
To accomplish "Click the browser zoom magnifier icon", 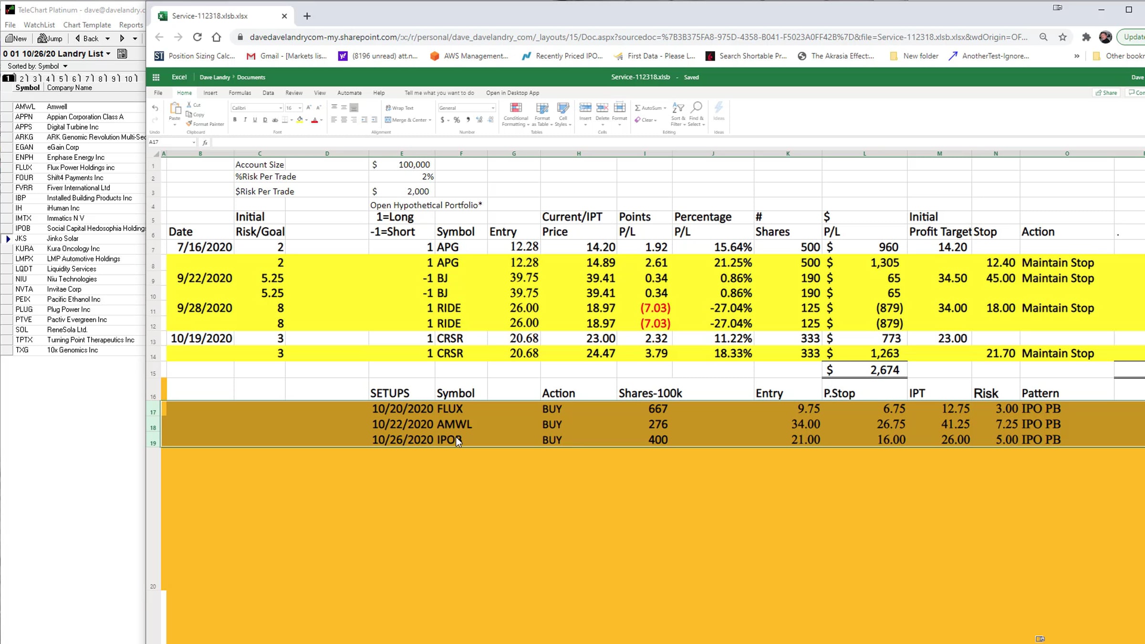I will 1043,37.
